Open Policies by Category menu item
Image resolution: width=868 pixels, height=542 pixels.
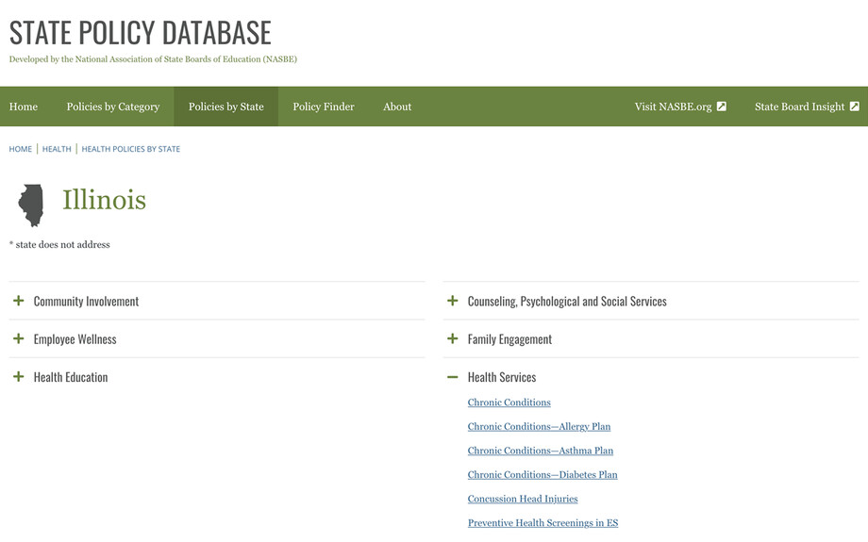coord(113,107)
